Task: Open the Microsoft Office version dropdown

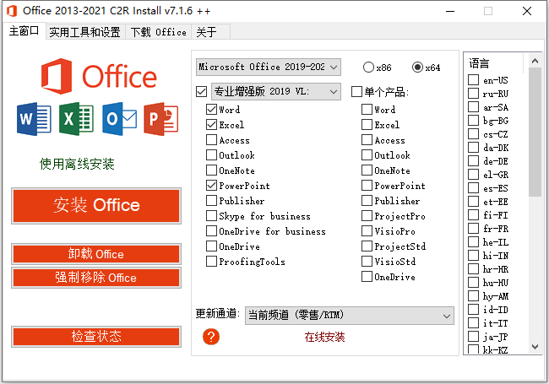Action: coord(268,67)
